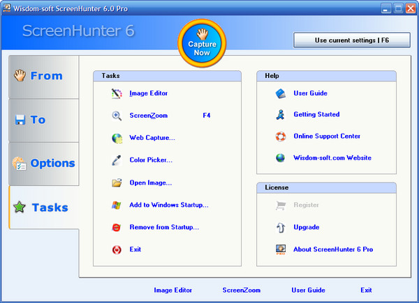Click the User Guide book icon

(280, 93)
